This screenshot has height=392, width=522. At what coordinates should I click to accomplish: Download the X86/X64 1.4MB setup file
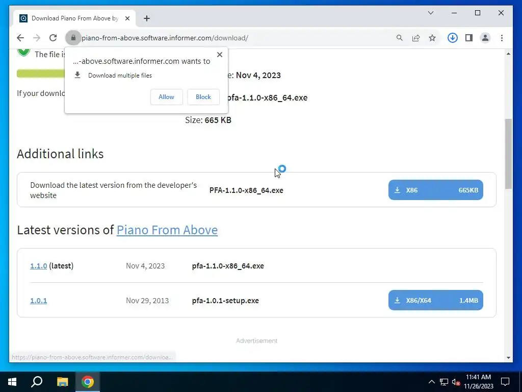435,300
